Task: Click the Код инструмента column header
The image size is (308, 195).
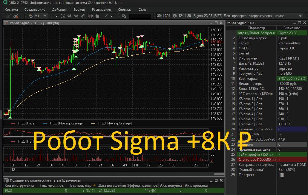Action: click(19, 185)
